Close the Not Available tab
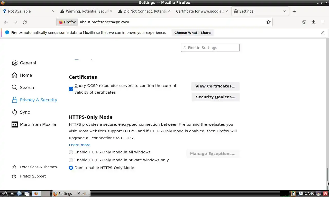This screenshot has height=197, width=329. pos(53,11)
